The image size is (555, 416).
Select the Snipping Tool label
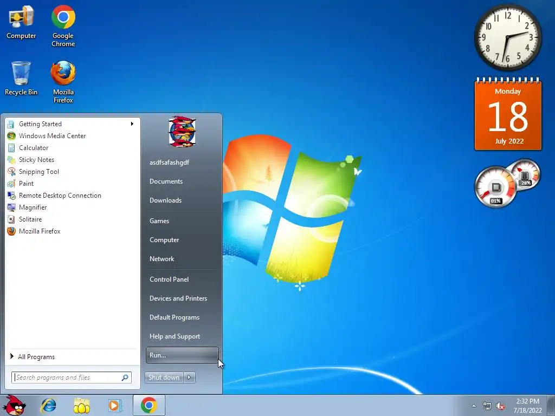coord(39,172)
